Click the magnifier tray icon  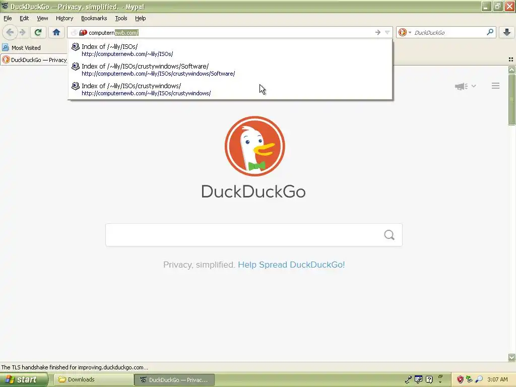pos(479,380)
